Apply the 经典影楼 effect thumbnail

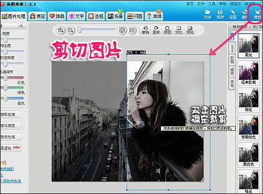click(248, 73)
